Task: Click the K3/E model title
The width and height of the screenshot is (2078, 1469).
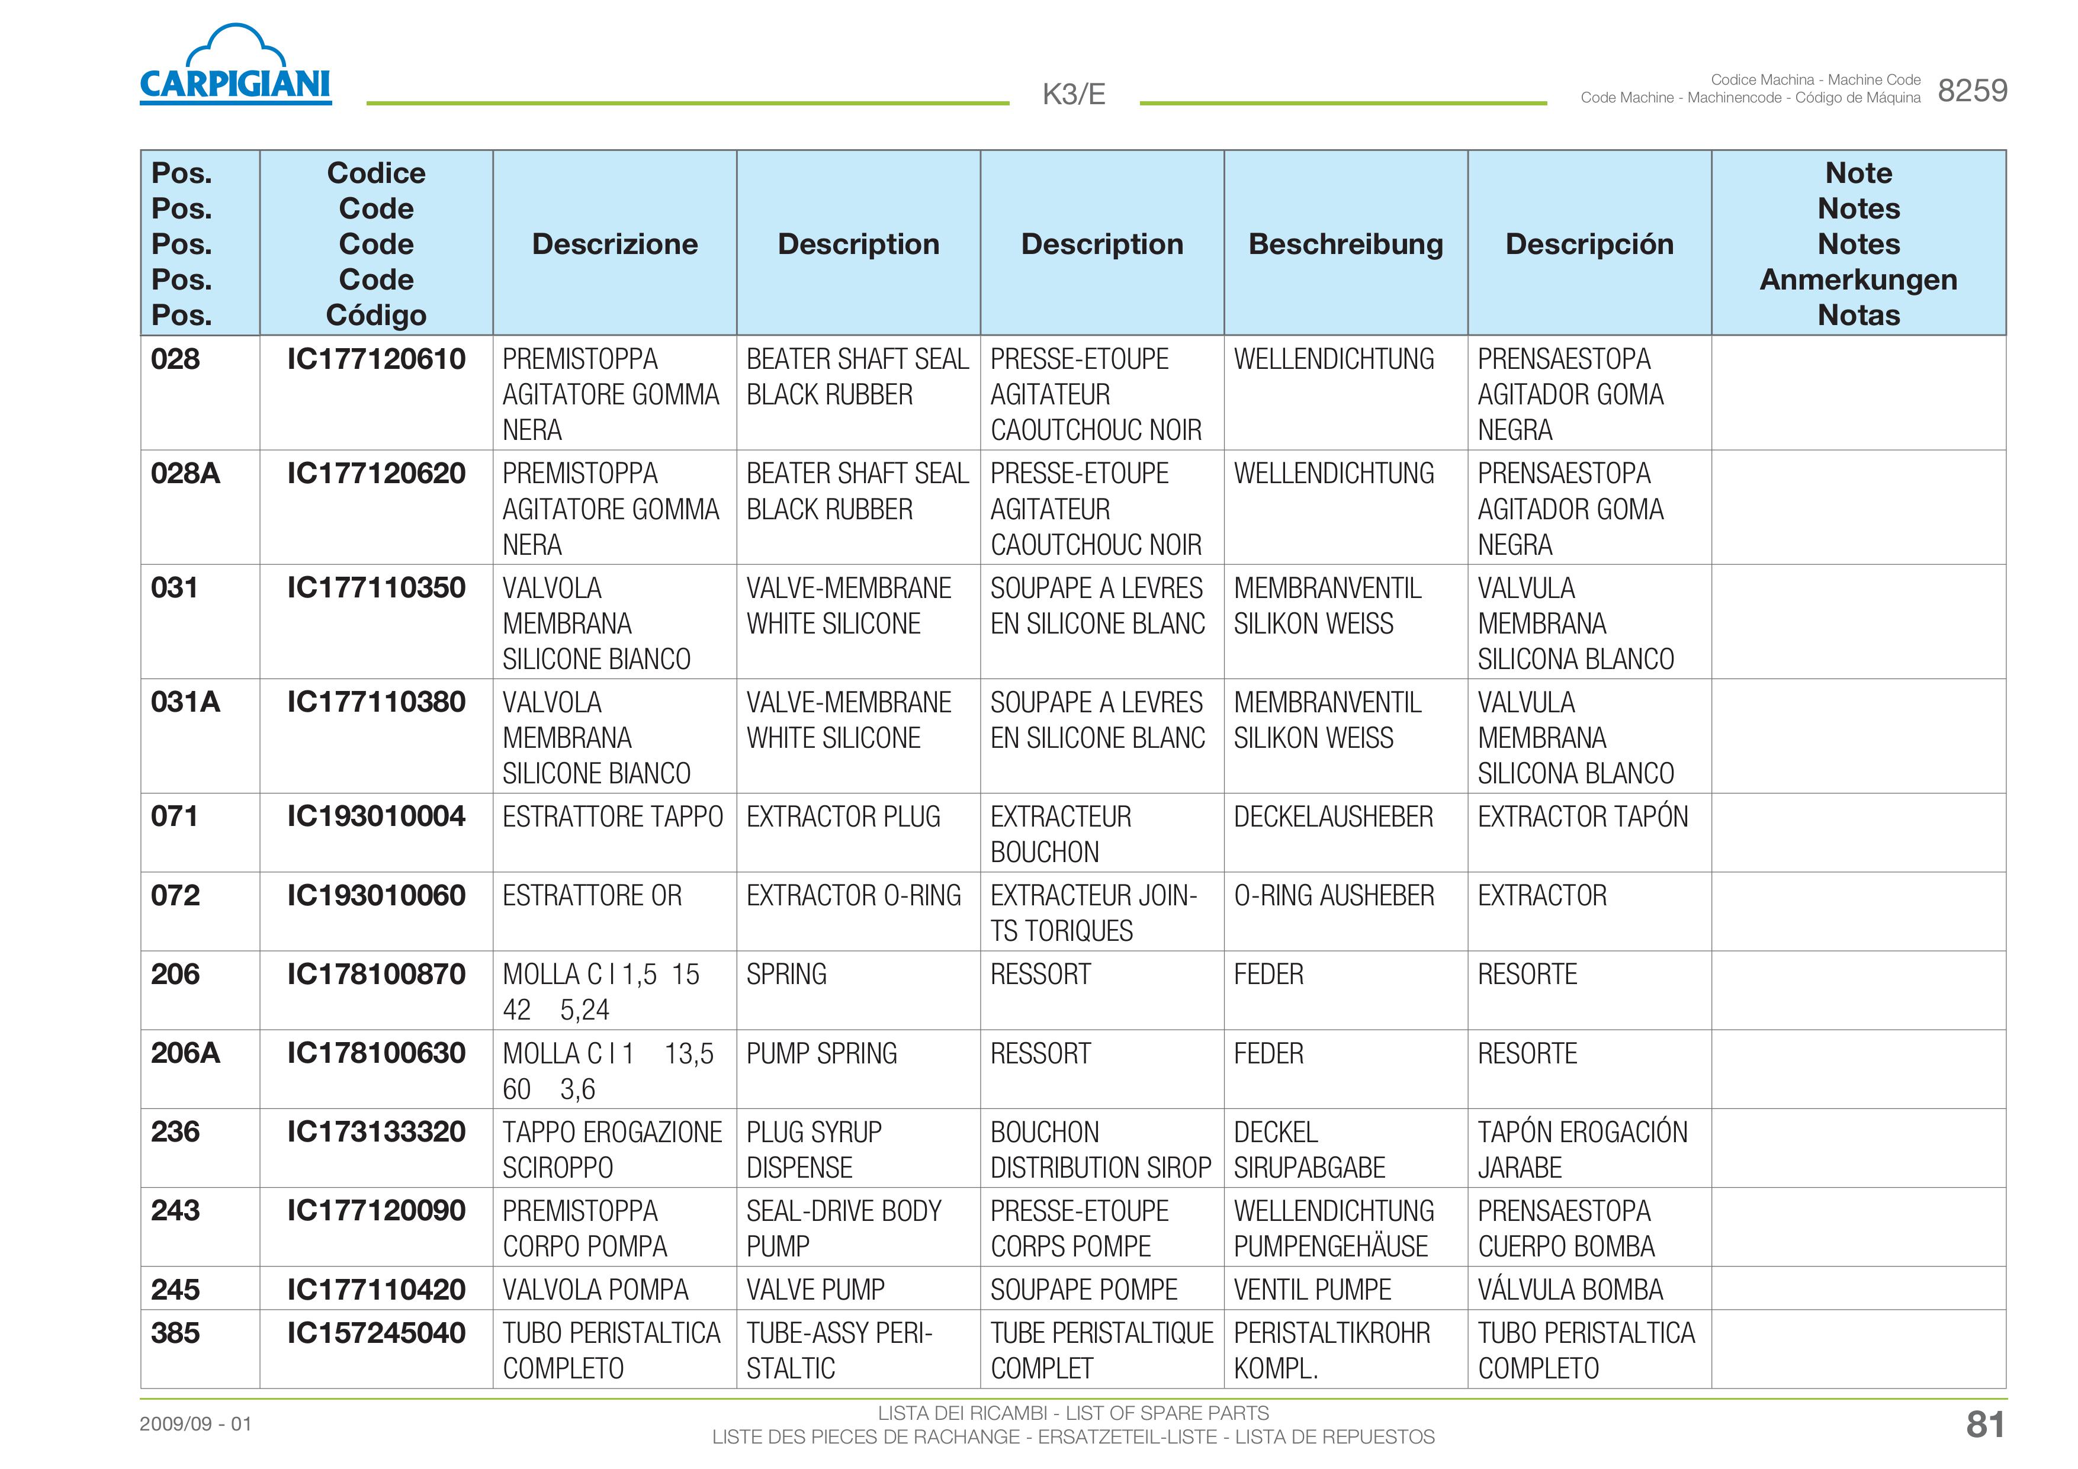Action: (1074, 94)
